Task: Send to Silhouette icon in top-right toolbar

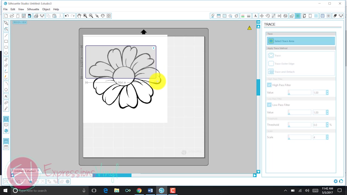Action: click(341, 16)
